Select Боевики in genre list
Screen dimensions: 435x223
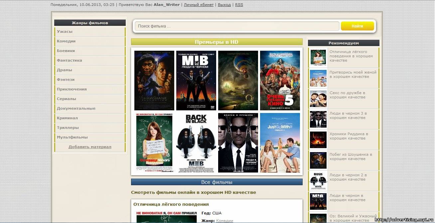pyautogui.click(x=90, y=51)
